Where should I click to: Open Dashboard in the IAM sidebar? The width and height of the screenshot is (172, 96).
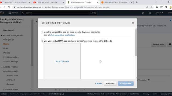coord(8,30)
